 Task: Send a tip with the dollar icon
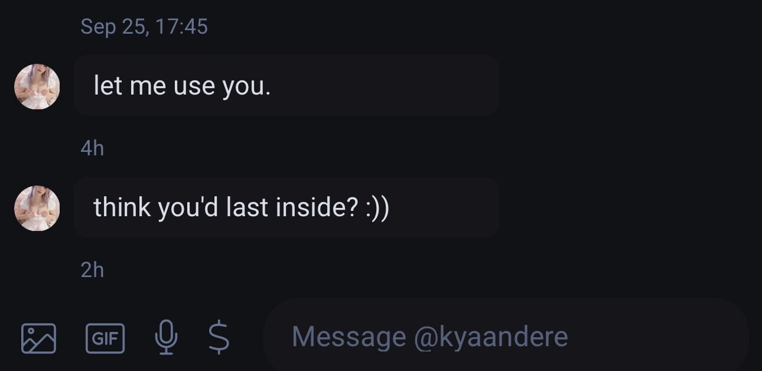pos(219,337)
